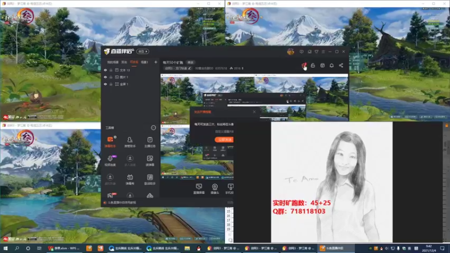Toggle lock on 文本 13 layer
This screenshot has height=253, width=450.
[111, 70]
